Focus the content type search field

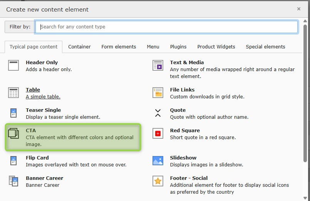(x=166, y=27)
